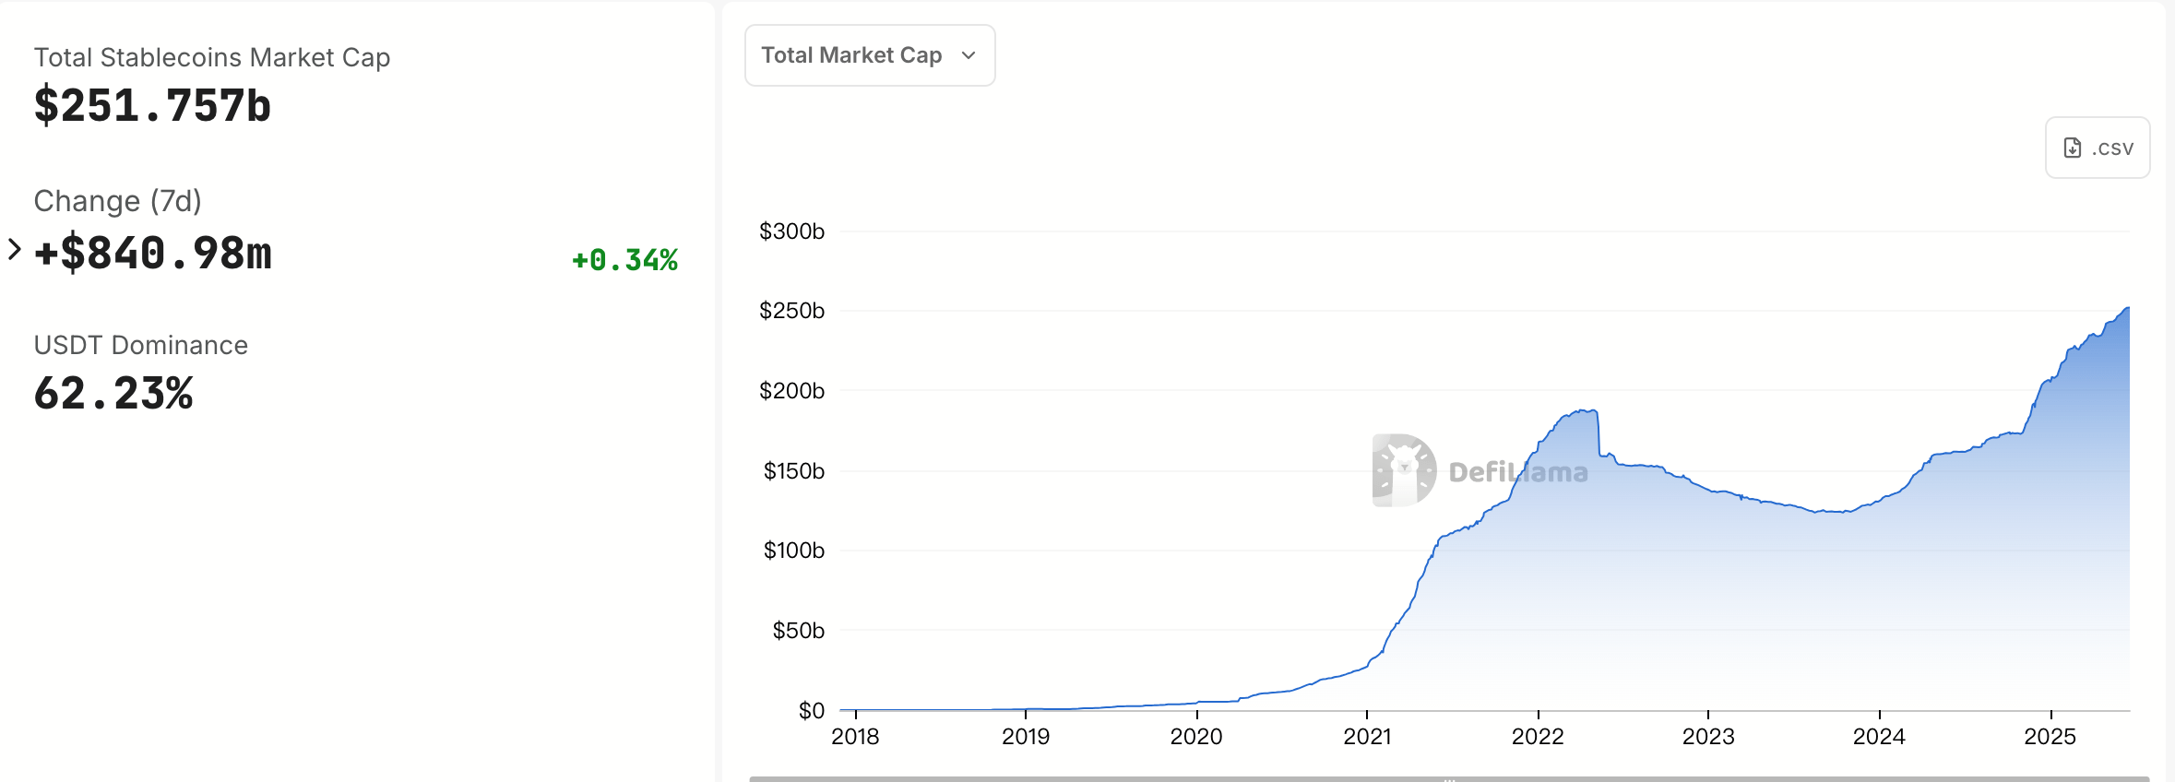This screenshot has height=782, width=2175.
Task: Click the Change (7d) label
Action: 117,201
